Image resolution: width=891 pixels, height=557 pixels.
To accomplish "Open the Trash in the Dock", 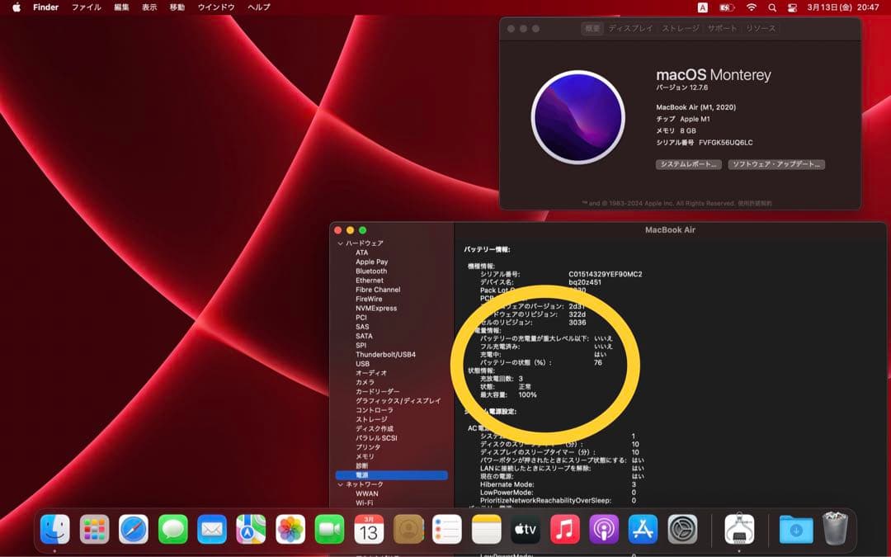I will click(835, 529).
